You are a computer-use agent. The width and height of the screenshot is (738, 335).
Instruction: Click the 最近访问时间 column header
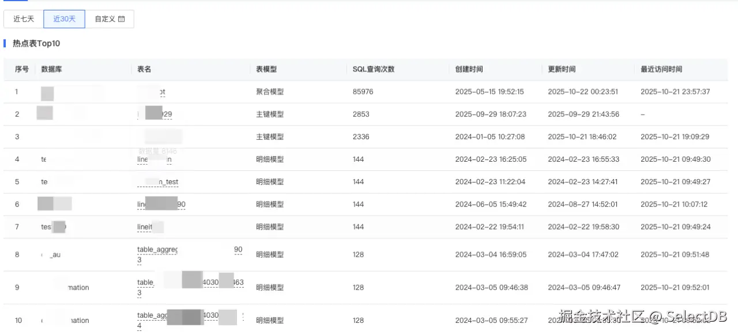coord(661,69)
